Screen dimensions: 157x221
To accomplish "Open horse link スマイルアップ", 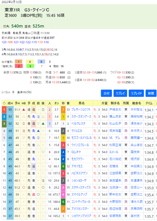I will click(79, 195).
